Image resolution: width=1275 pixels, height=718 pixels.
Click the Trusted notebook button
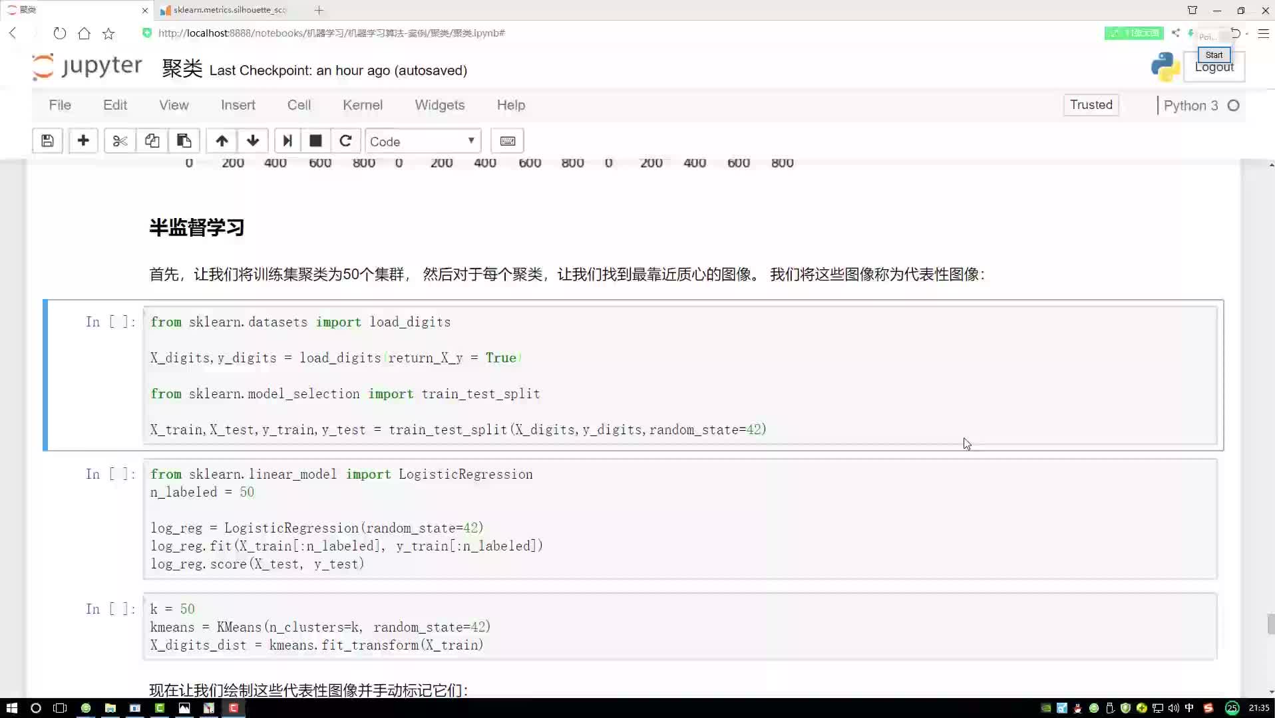click(x=1091, y=105)
